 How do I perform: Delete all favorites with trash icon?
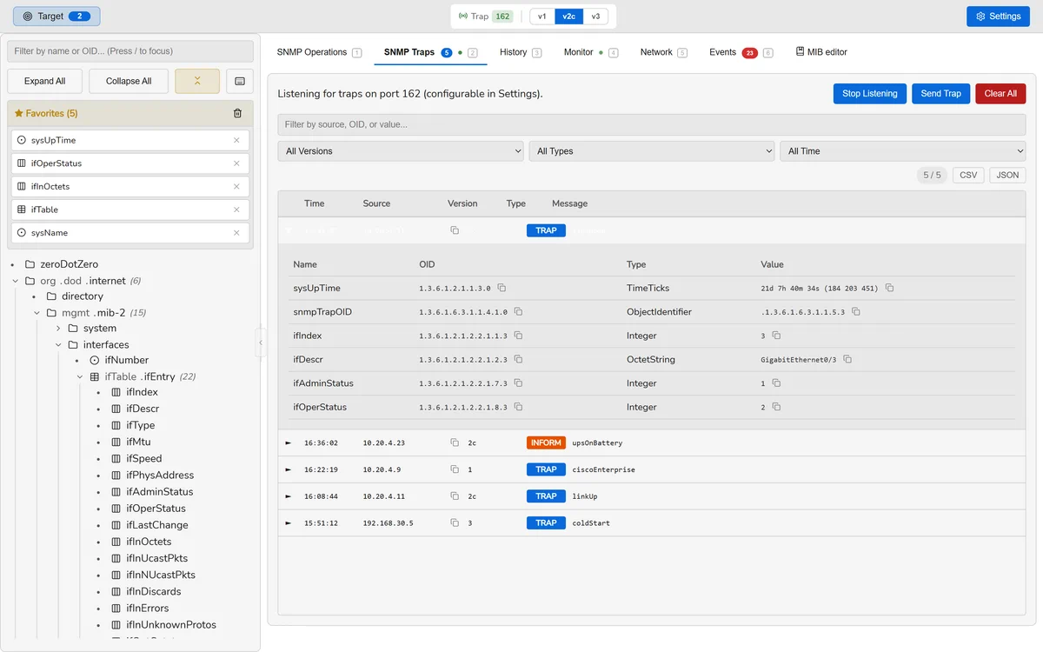tap(238, 113)
